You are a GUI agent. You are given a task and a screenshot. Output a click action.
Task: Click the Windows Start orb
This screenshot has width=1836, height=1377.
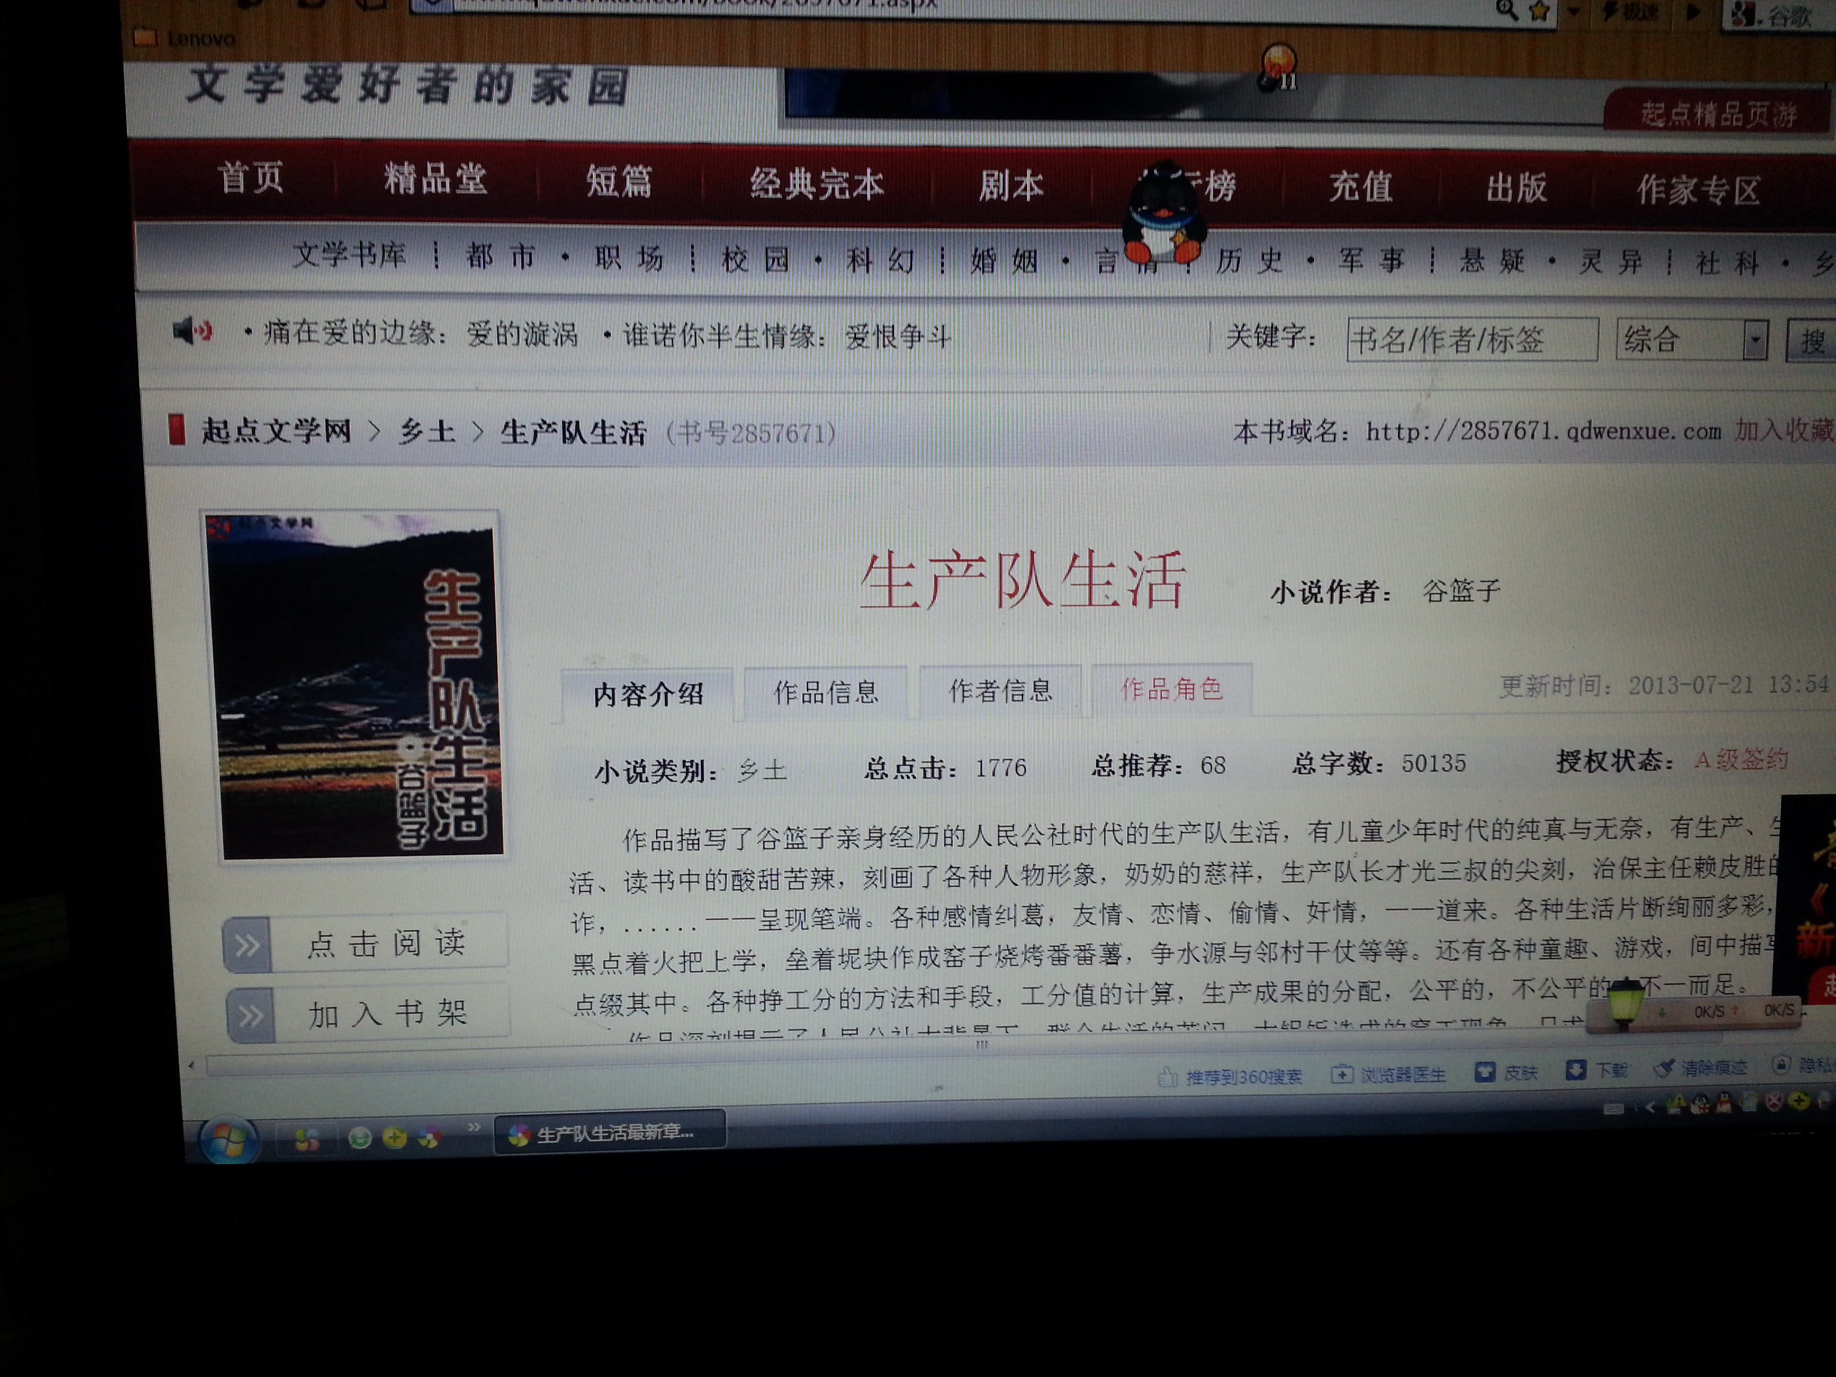(229, 1140)
